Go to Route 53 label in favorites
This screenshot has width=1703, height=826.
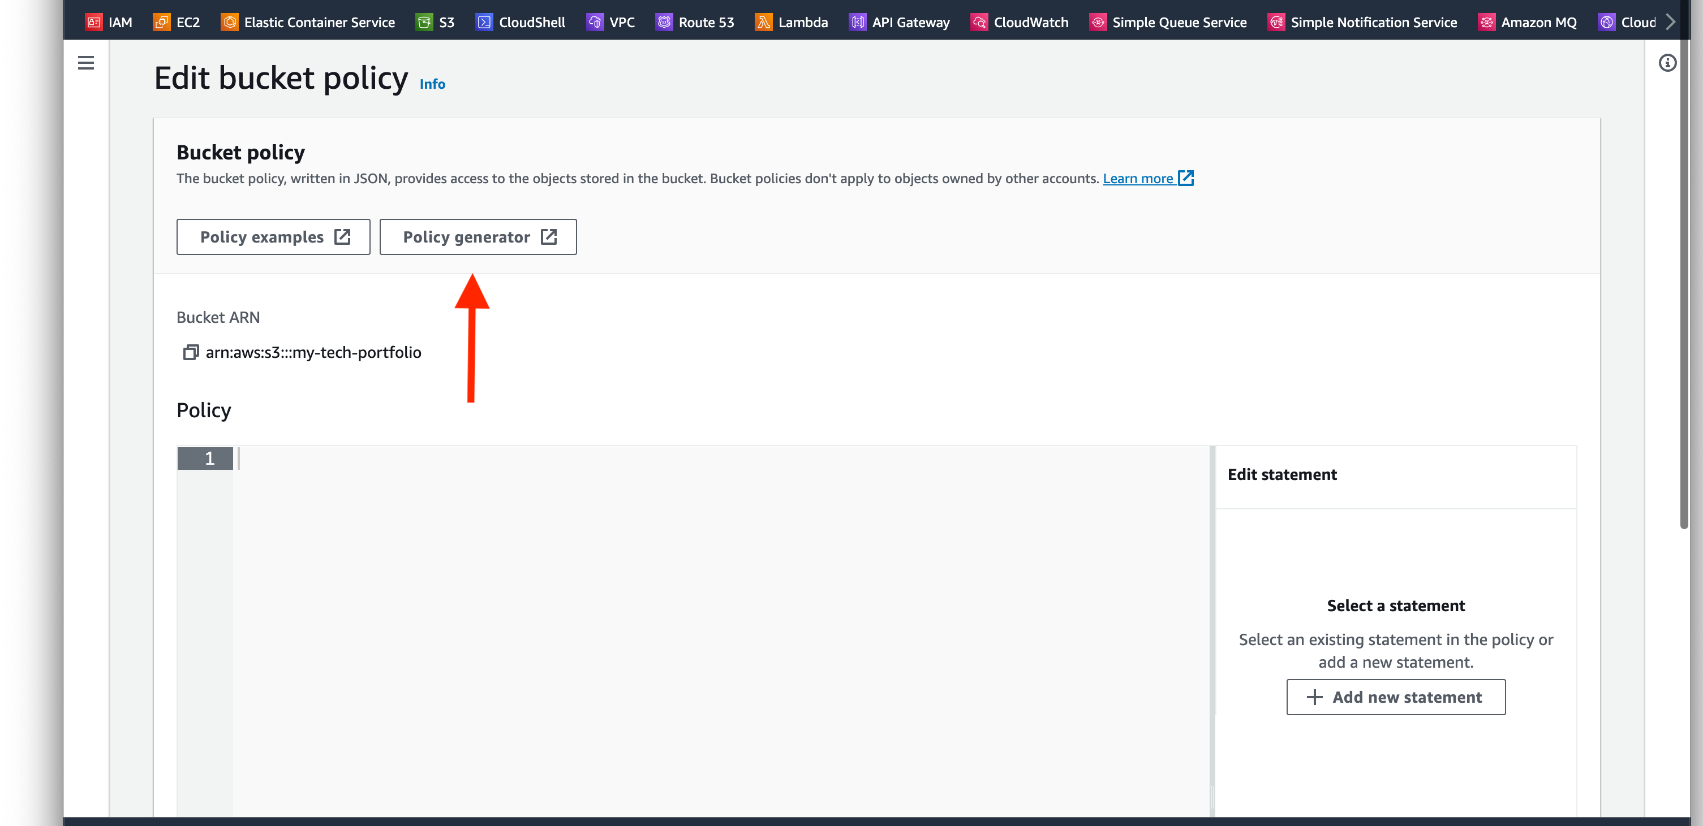pos(706,23)
